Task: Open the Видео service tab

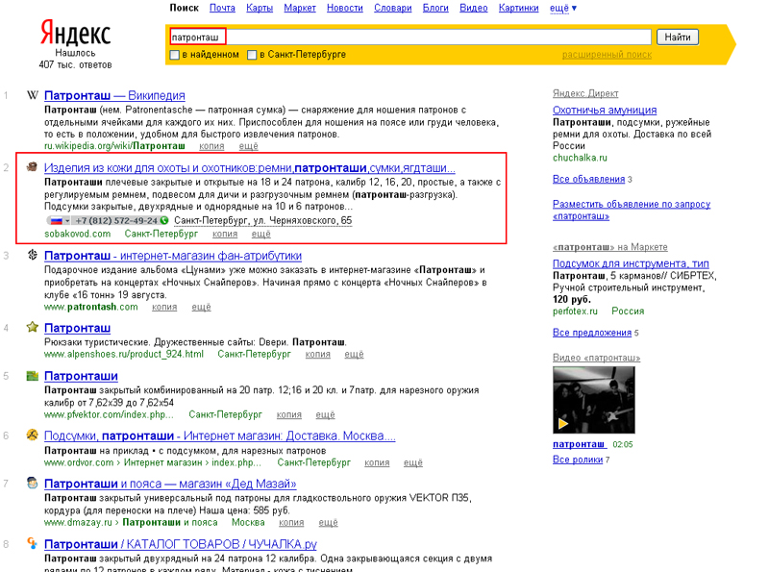Action: coord(473,8)
